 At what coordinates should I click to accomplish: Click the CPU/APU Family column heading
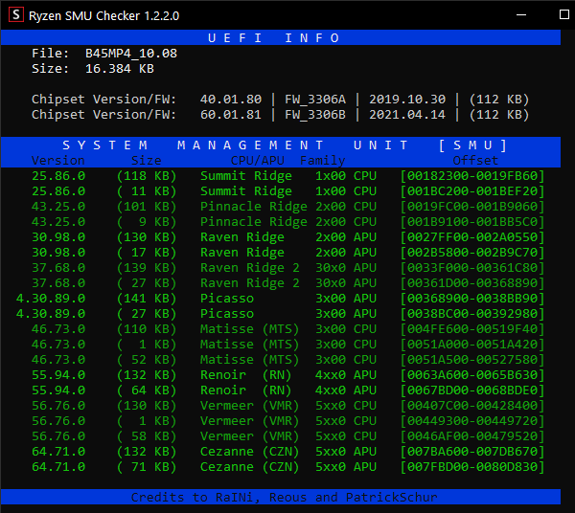287,161
